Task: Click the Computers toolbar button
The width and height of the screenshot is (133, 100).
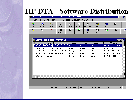Action: 42,25
